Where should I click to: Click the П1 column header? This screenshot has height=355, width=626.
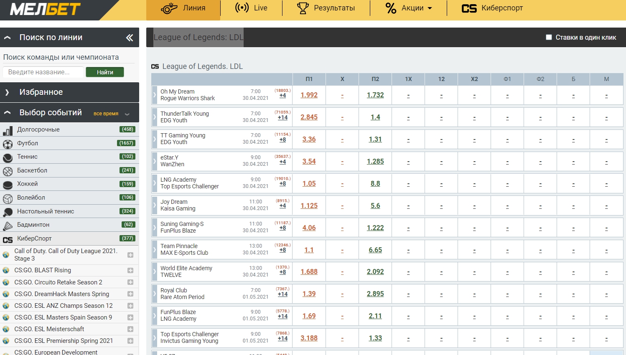coord(309,79)
